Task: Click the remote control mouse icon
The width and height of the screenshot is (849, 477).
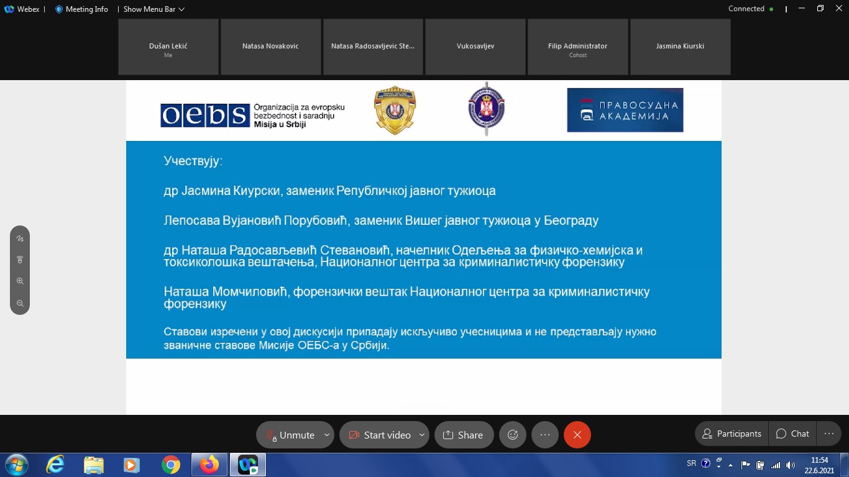Action: [x=20, y=260]
